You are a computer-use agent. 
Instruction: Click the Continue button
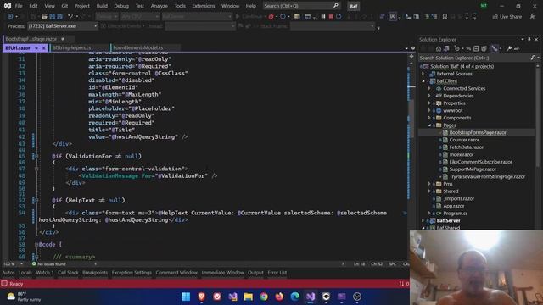click(x=249, y=16)
